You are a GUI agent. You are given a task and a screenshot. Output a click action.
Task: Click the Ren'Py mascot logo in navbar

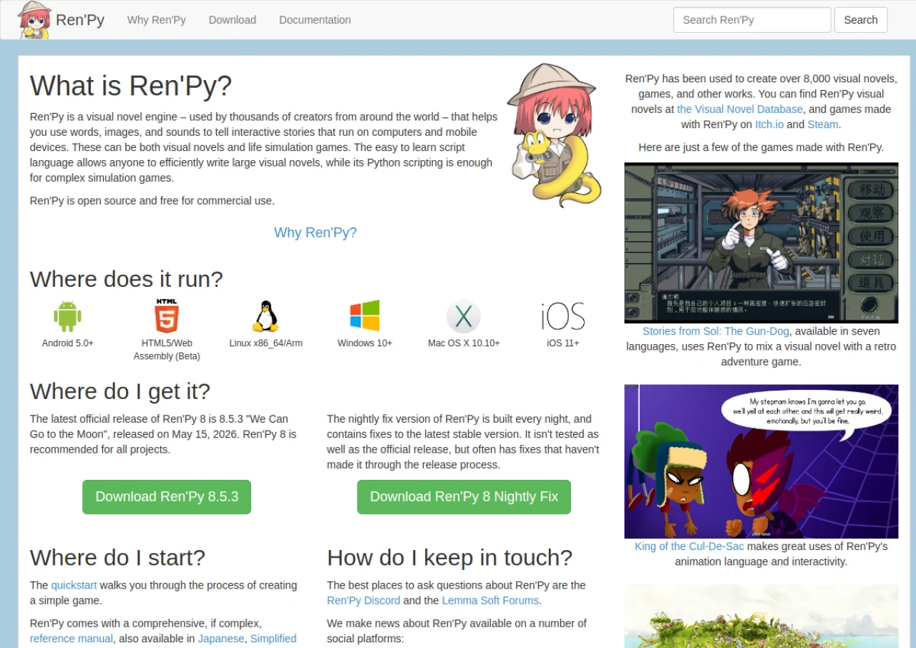click(x=34, y=20)
